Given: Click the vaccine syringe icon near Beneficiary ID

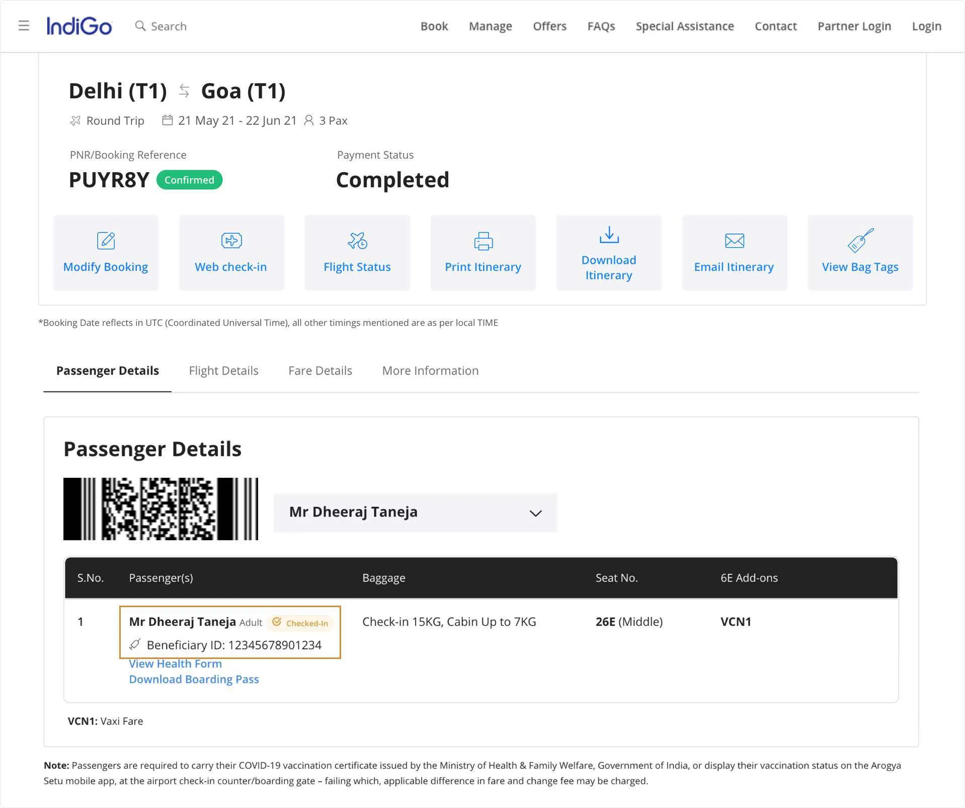Looking at the screenshot, I should coord(135,644).
